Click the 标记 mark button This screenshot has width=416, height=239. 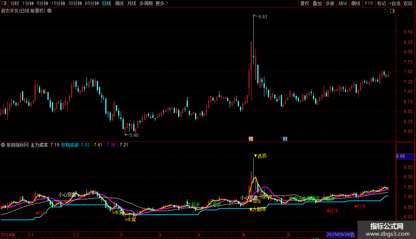click(381, 3)
